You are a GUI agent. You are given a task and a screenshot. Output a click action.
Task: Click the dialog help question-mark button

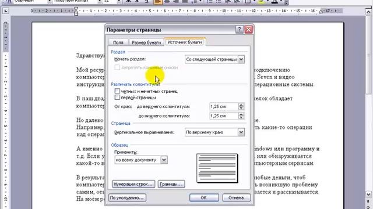coord(240,30)
